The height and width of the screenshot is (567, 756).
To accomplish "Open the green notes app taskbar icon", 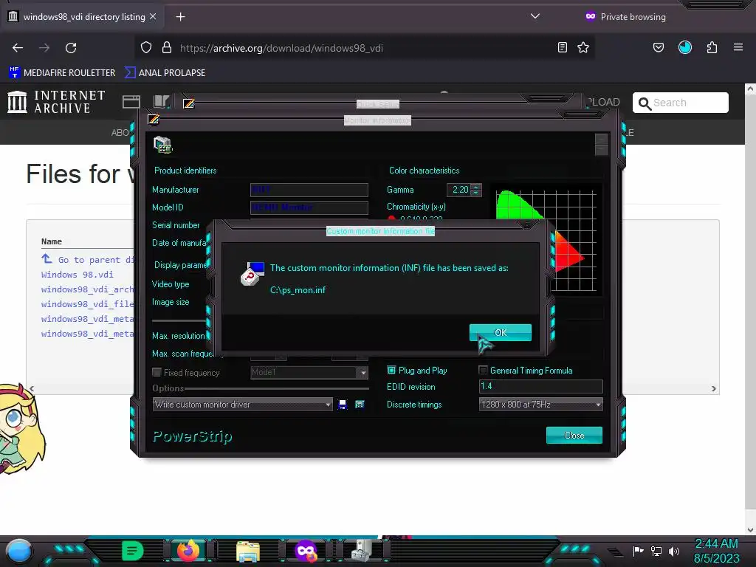I will (x=132, y=551).
